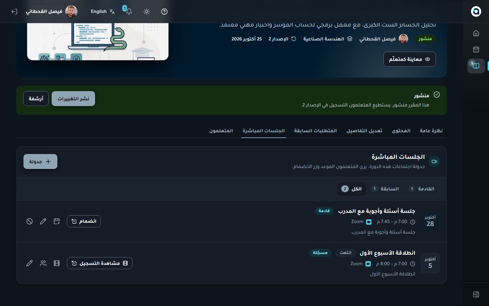Open calendar icon in sidebar
This screenshot has width=489, height=306.
pyautogui.click(x=476, y=50)
